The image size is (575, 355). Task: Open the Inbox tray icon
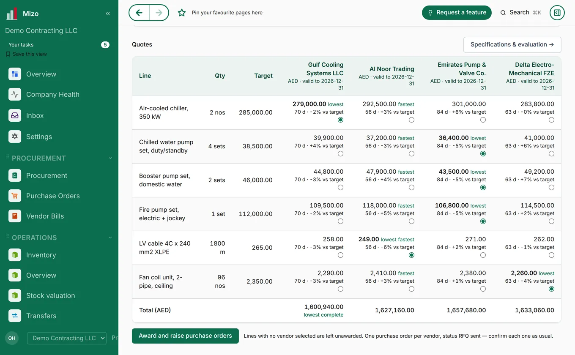click(x=15, y=115)
